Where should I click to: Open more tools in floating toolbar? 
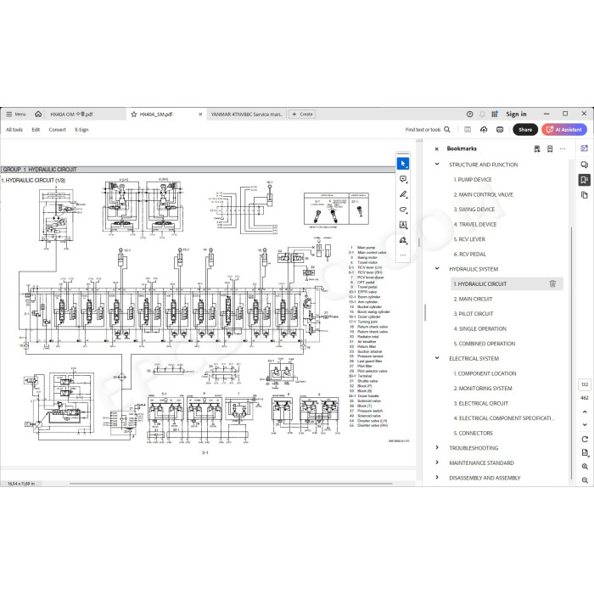(x=403, y=255)
